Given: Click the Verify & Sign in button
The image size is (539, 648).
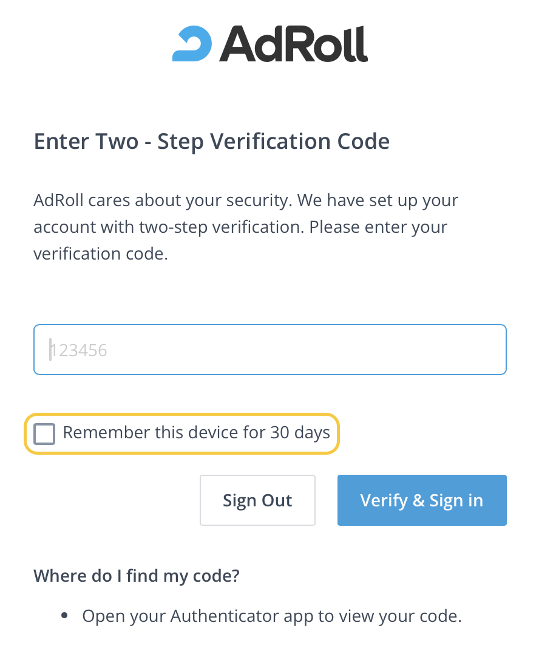Looking at the screenshot, I should 422,500.
